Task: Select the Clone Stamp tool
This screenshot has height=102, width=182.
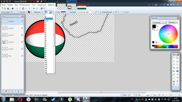Action: (x=174, y=81)
